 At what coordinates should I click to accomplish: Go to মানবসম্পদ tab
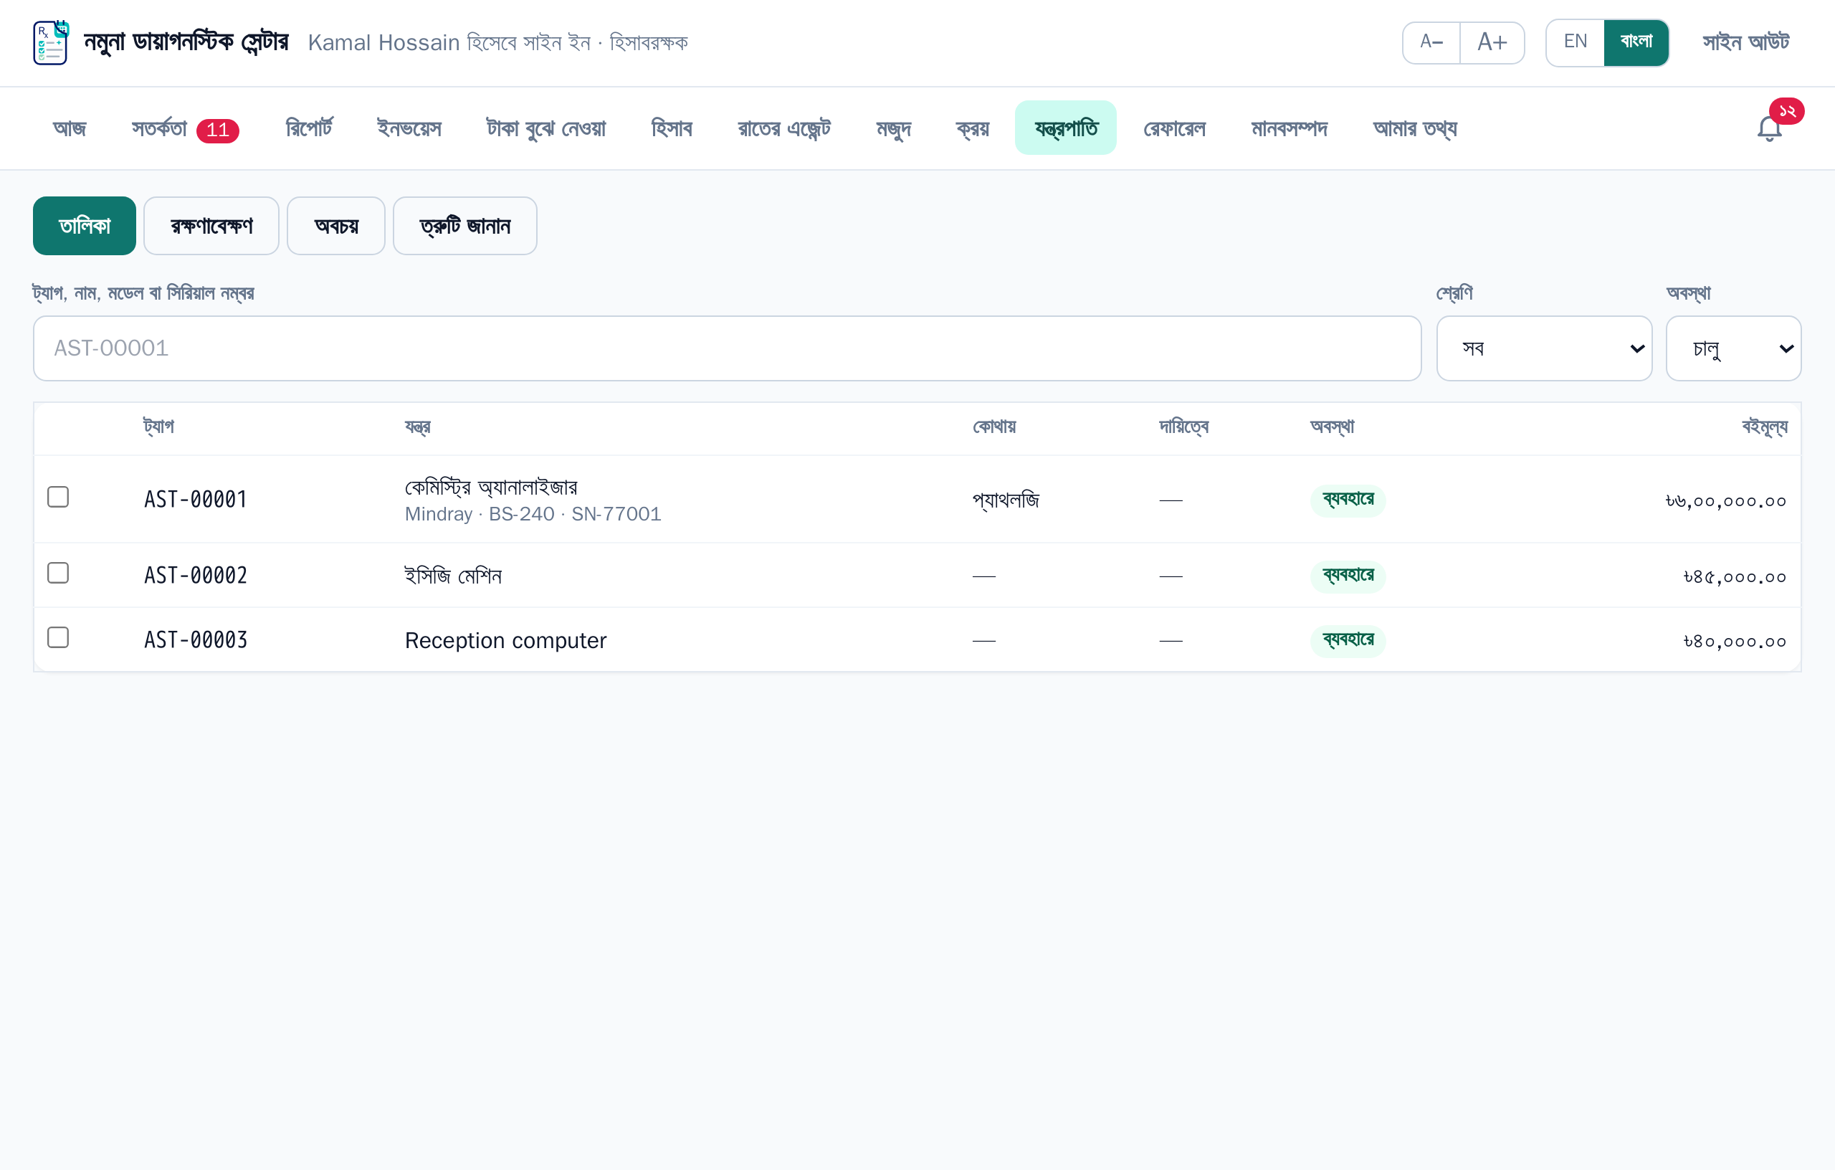(x=1290, y=128)
